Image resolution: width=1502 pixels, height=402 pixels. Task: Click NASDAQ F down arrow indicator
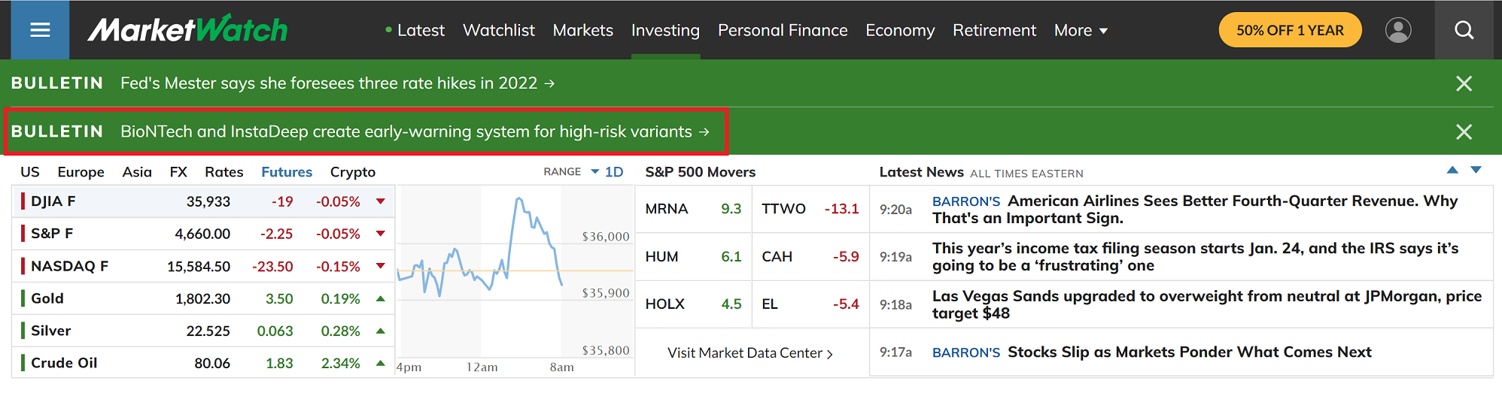click(381, 266)
